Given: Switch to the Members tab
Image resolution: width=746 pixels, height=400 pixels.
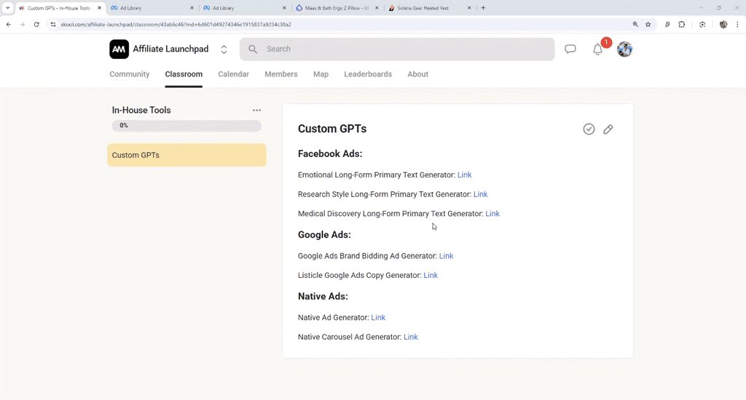Looking at the screenshot, I should tap(281, 74).
